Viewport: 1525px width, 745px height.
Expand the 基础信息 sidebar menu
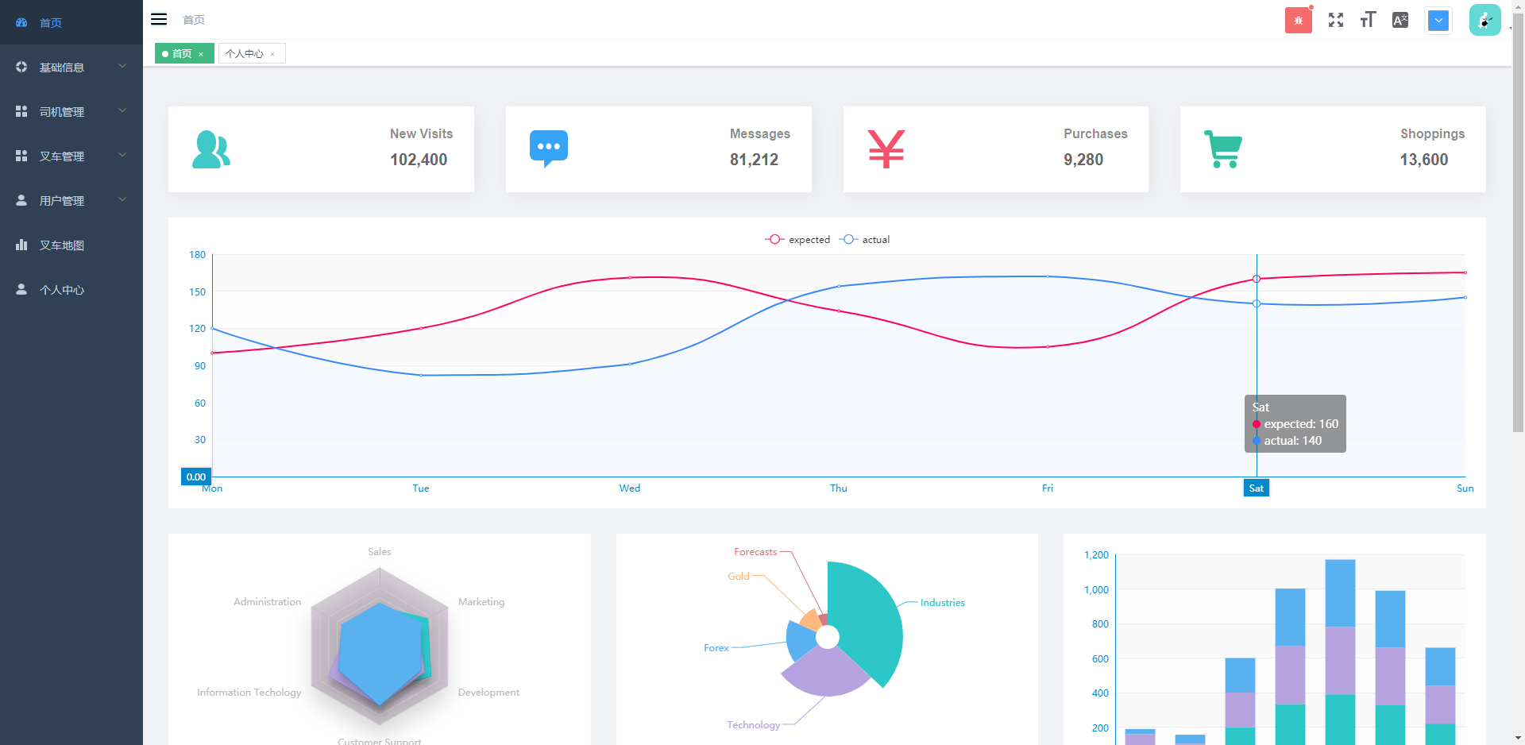[x=71, y=68]
